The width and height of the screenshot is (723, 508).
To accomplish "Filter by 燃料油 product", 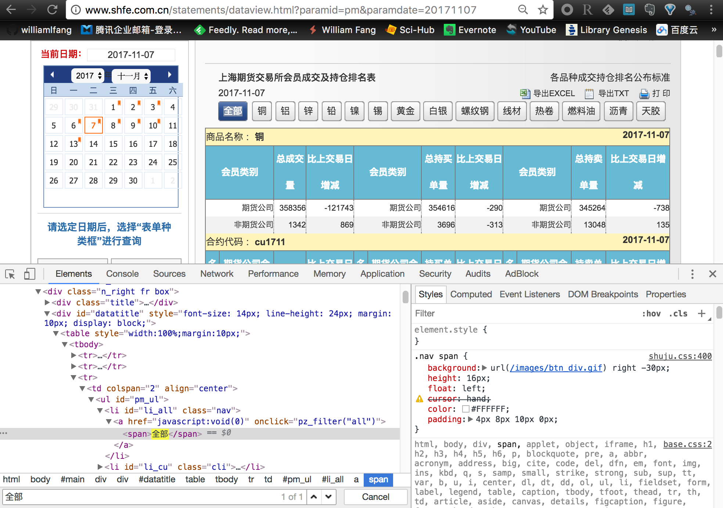I will coord(581,111).
